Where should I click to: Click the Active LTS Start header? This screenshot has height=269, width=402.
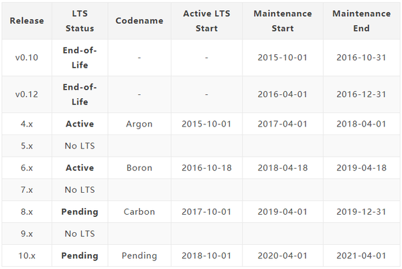pyautogui.click(x=206, y=21)
